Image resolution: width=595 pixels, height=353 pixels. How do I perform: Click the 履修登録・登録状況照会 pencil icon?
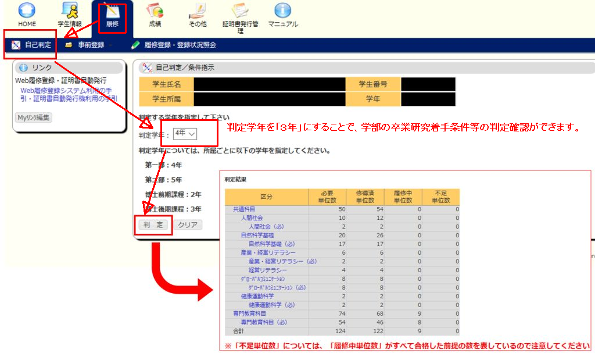pyautogui.click(x=135, y=45)
